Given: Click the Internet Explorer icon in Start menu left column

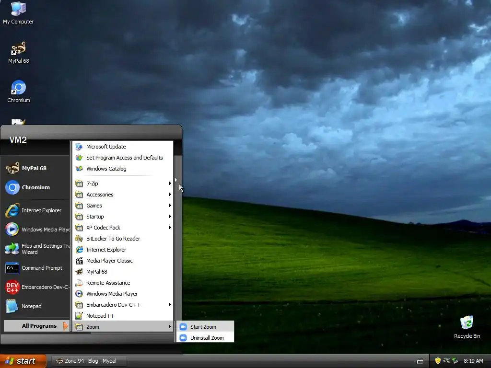Looking at the screenshot, I should 12,211.
